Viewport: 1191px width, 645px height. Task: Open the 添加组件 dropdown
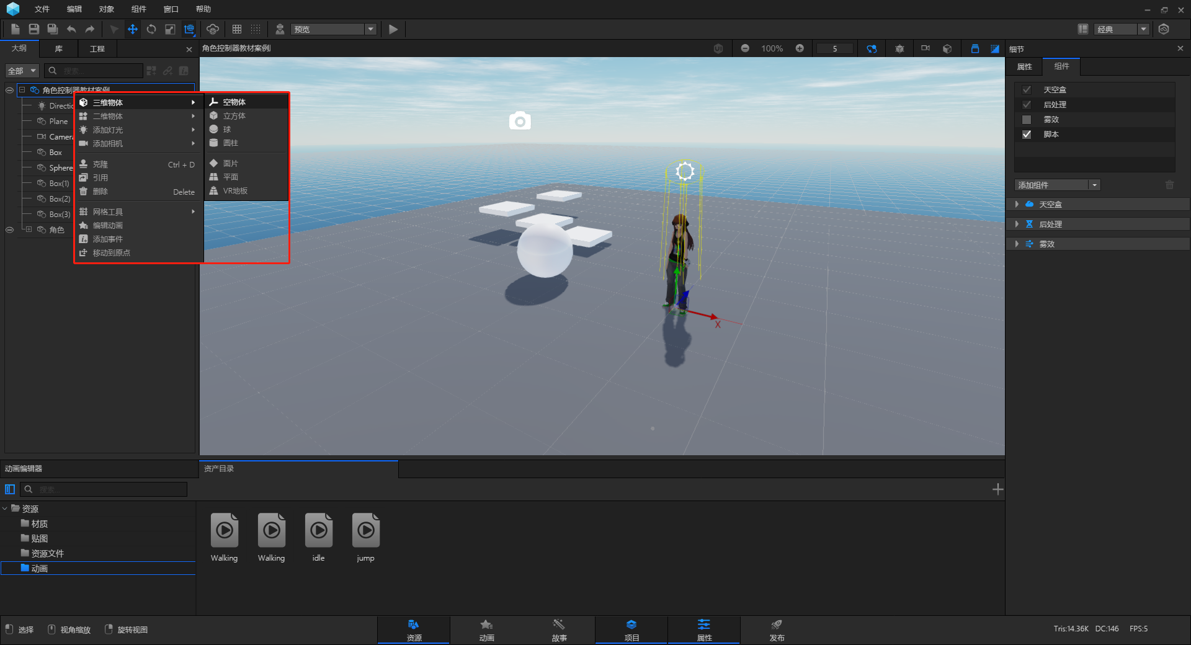point(1058,185)
